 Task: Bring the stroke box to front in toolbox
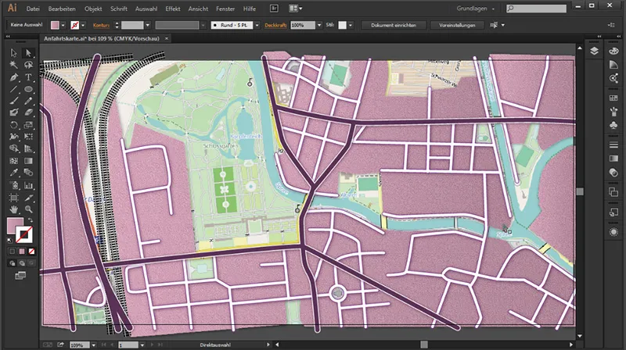click(x=24, y=235)
